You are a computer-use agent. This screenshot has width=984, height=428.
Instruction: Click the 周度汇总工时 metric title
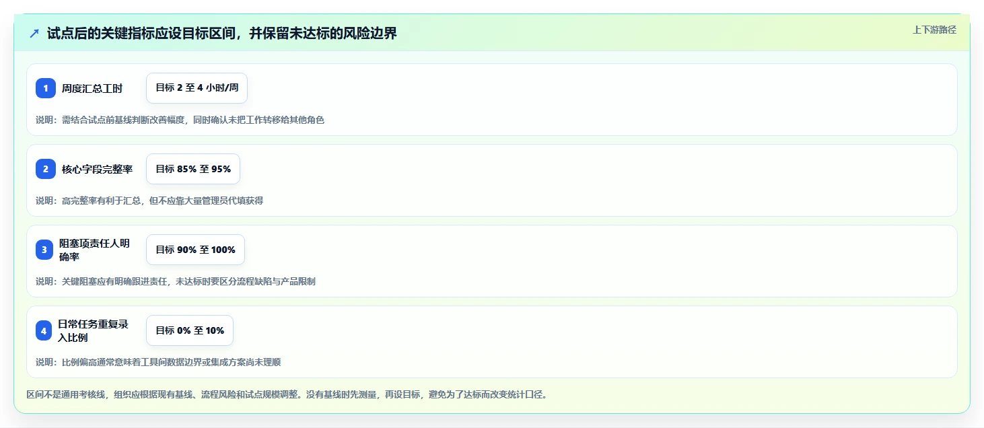92,88
